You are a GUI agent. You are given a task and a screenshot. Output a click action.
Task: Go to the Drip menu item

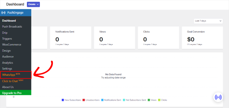click(5, 33)
